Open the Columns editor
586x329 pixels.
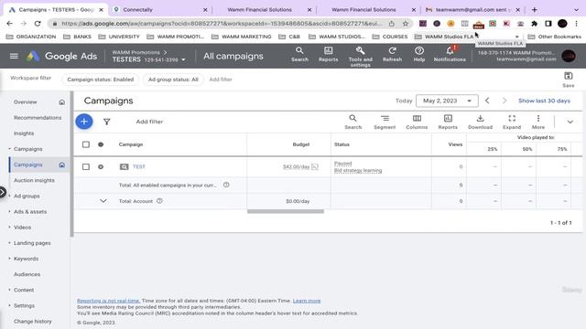click(x=417, y=122)
